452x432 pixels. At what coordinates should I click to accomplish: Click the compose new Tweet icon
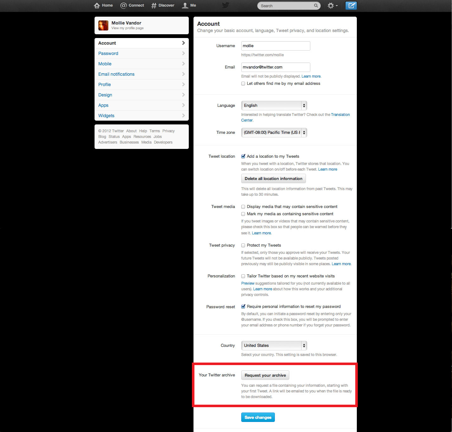[x=351, y=6]
